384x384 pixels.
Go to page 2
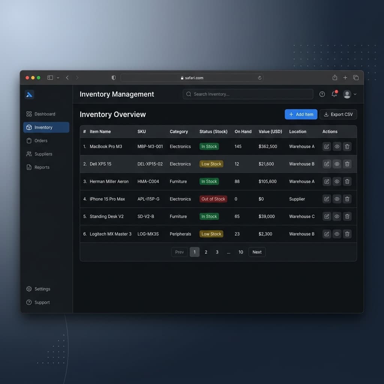pos(206,252)
